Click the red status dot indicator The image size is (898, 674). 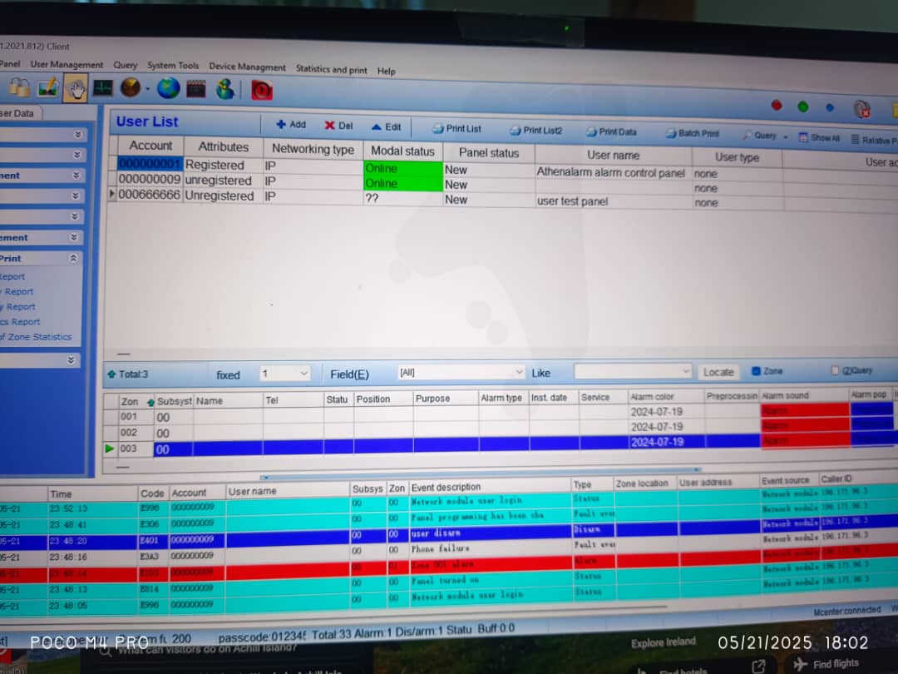[777, 105]
